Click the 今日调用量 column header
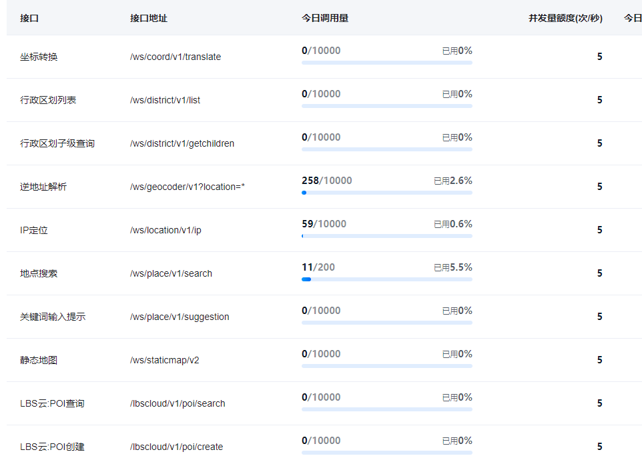Screen dimensions: 642x466 pos(325,18)
